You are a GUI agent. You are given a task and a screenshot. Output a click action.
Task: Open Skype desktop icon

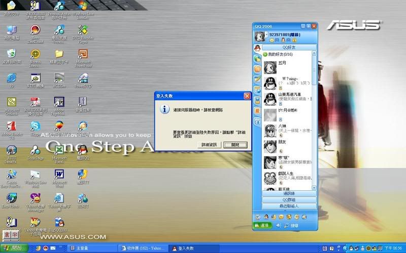pos(35,129)
